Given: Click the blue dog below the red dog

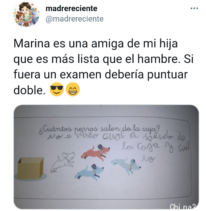Looking at the screenshot, I should point(89,172).
